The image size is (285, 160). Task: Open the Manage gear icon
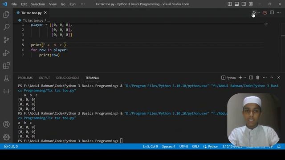(6, 137)
